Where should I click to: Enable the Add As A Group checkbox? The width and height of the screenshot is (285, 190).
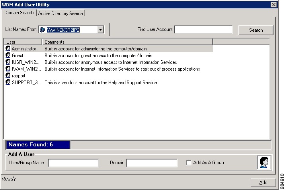point(189,163)
